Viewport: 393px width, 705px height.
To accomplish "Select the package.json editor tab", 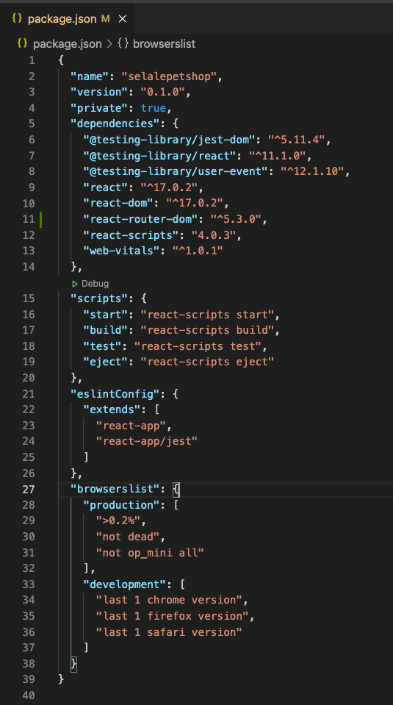I will pos(68,19).
